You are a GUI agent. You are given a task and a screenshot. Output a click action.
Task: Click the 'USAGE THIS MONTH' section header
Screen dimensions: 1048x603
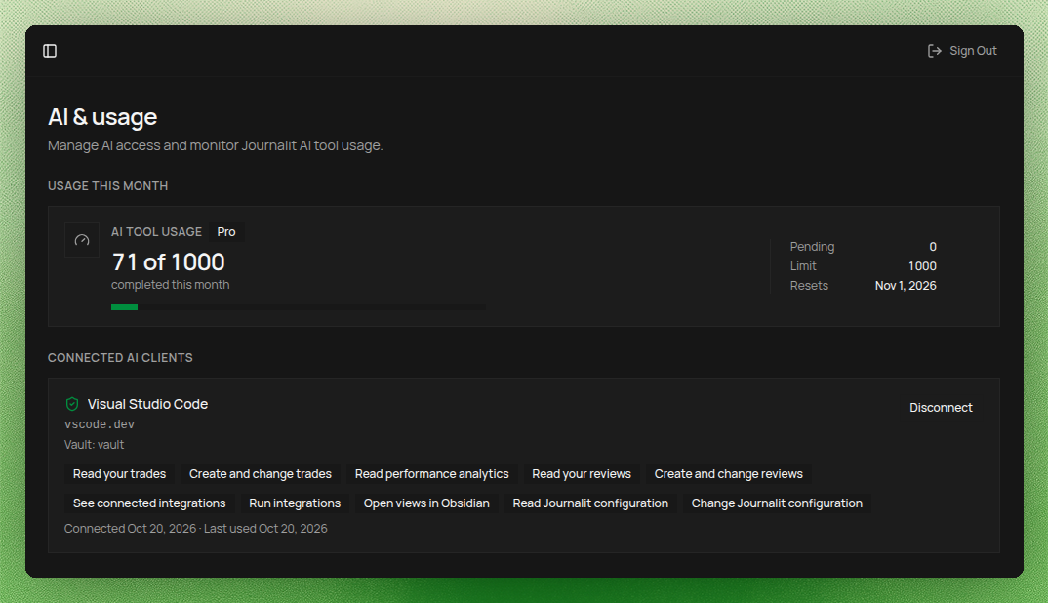point(107,185)
